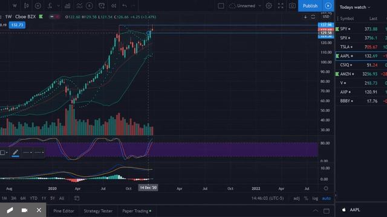Maximize the bottom panel
The width and height of the screenshot is (387, 217).
(x=327, y=211)
